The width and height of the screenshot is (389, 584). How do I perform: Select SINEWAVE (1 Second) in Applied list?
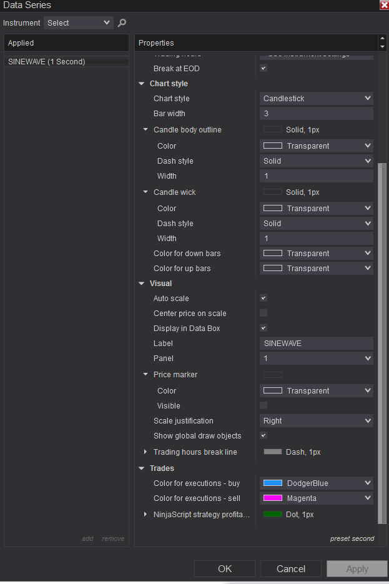pyautogui.click(x=47, y=62)
